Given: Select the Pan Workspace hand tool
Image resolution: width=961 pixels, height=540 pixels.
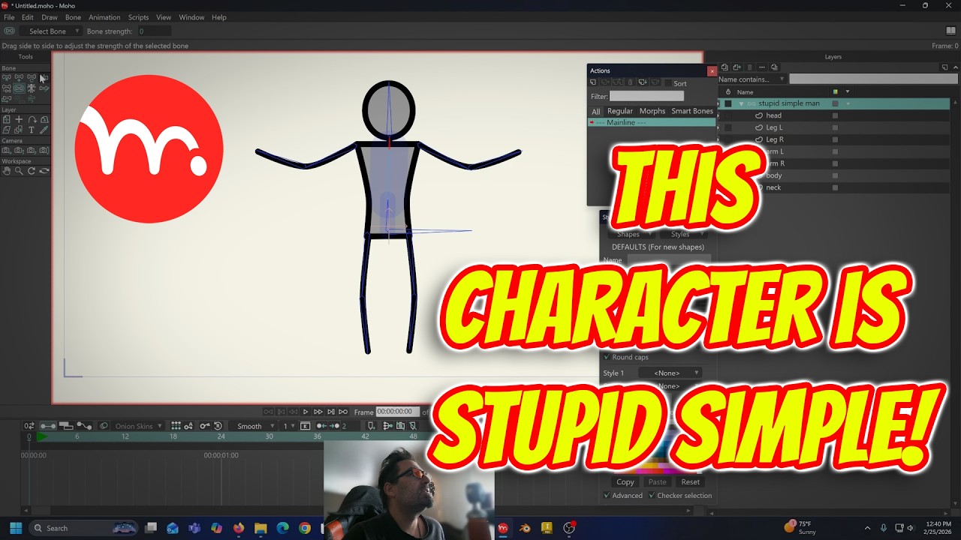Looking at the screenshot, I should click(7, 170).
